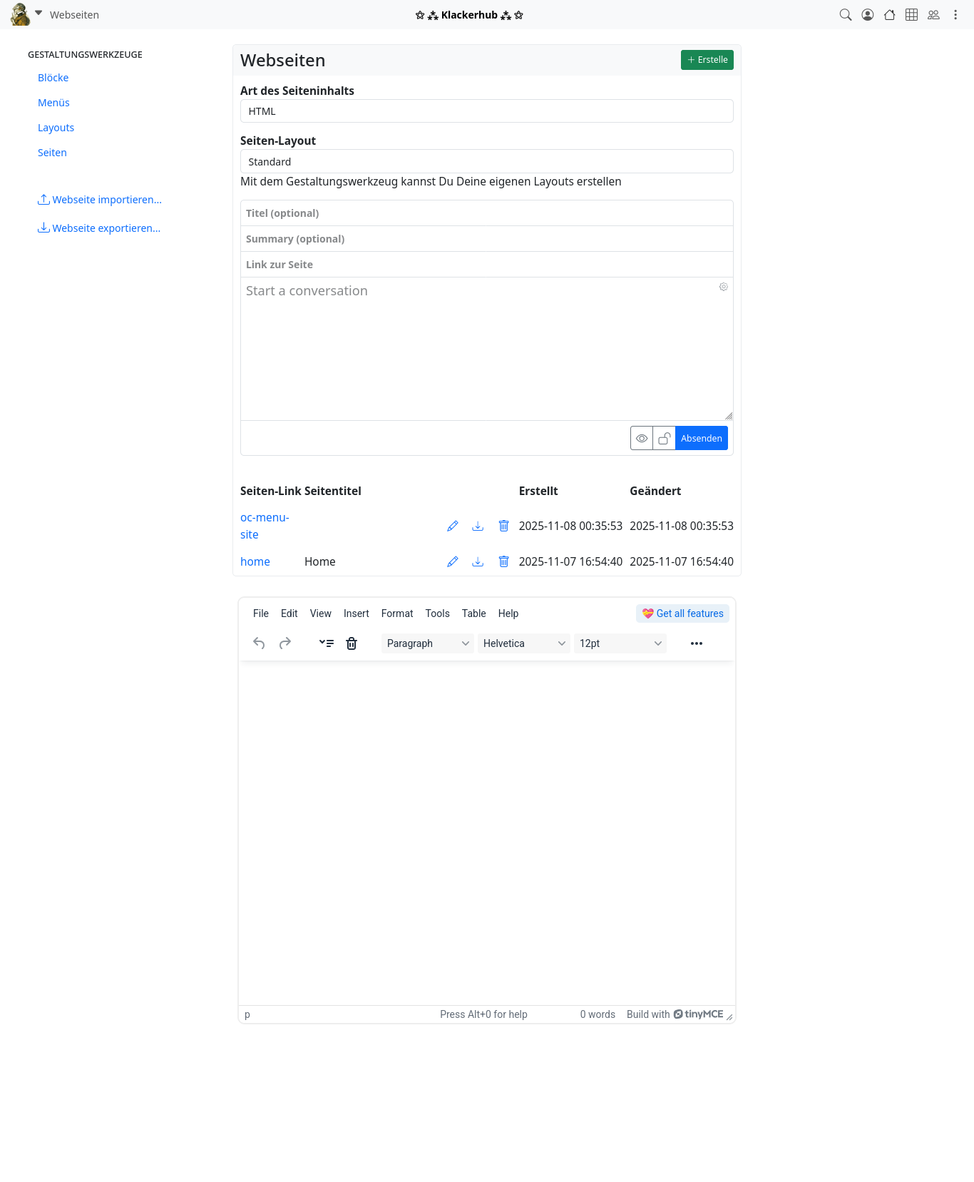Download the oc-menu-site page
Image resolution: width=974 pixels, height=1182 pixels.
[478, 526]
